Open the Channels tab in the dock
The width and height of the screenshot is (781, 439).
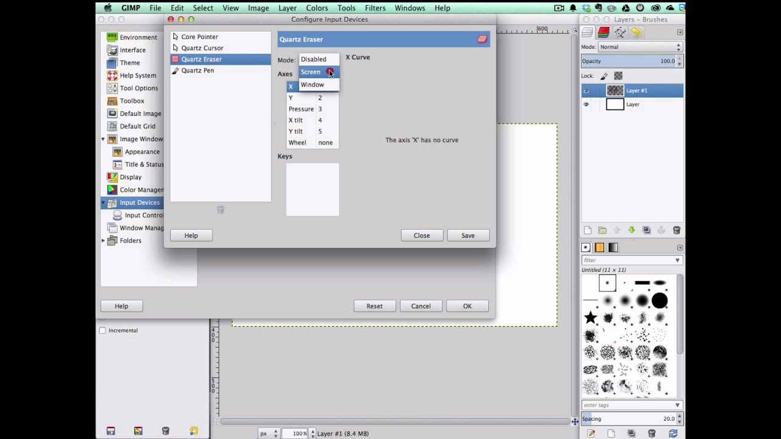[603, 32]
